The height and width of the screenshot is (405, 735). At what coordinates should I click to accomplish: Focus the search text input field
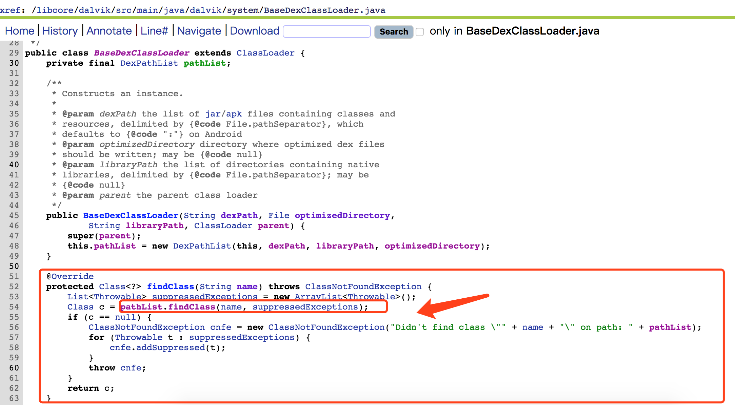(x=326, y=31)
